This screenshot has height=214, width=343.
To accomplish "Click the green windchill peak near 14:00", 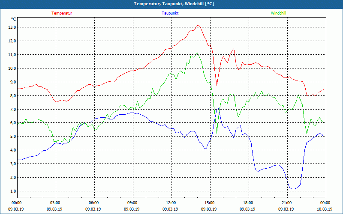I will click(x=197, y=53).
